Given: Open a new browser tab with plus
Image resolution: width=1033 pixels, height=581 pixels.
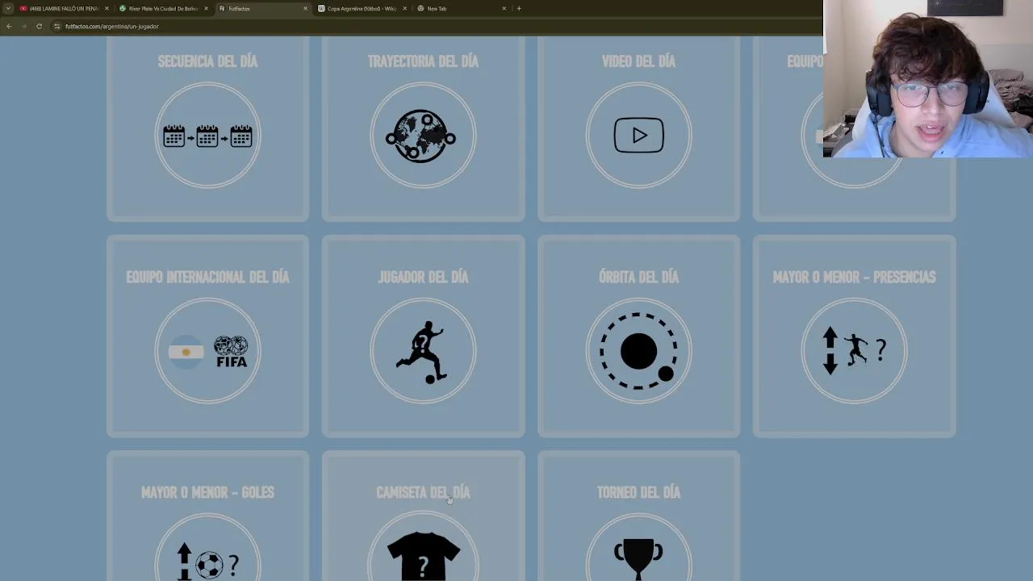Looking at the screenshot, I should point(519,8).
